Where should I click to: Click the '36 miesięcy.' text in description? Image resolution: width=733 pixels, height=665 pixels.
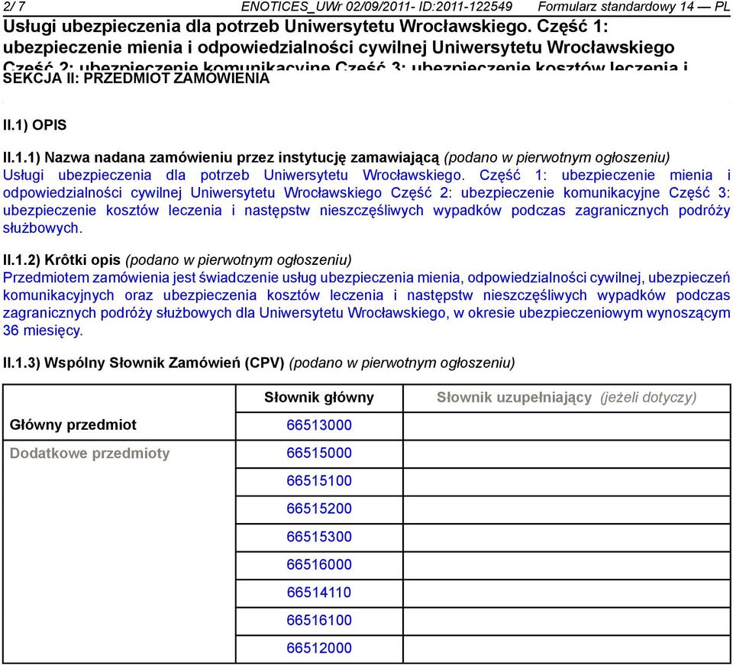43,331
